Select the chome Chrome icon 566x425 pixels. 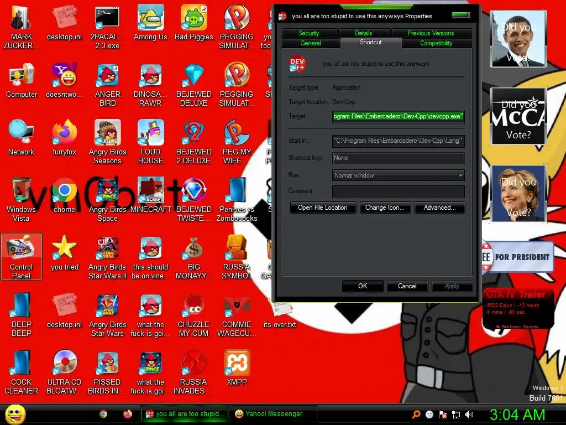click(x=64, y=195)
